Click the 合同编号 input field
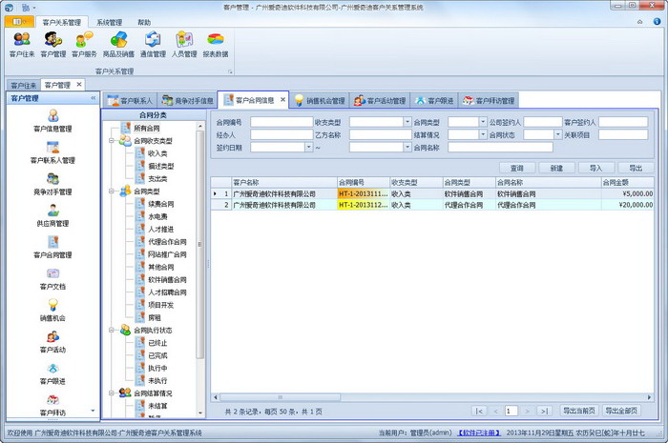The width and height of the screenshot is (668, 443). 282,122
